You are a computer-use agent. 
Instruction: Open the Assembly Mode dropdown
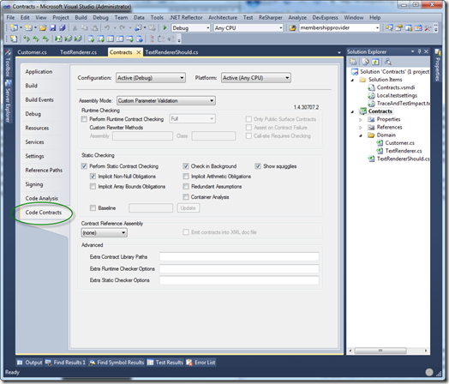[x=166, y=100]
